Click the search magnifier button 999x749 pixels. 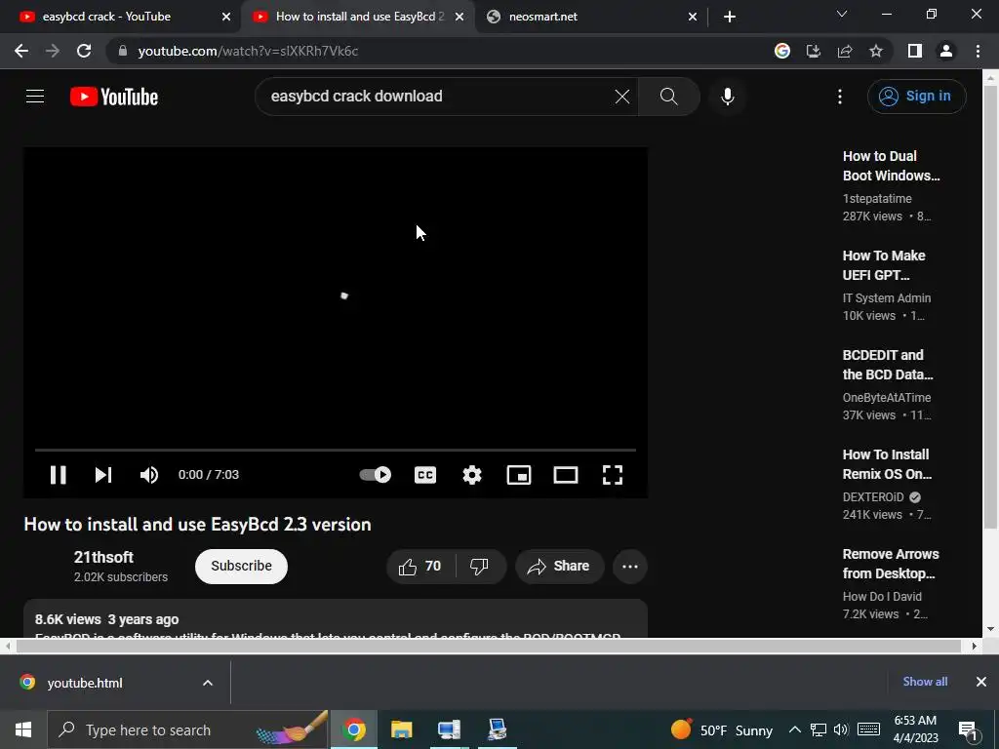point(669,97)
